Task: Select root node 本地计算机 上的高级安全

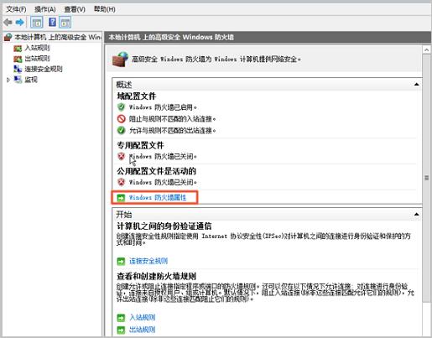Action: 58,37
